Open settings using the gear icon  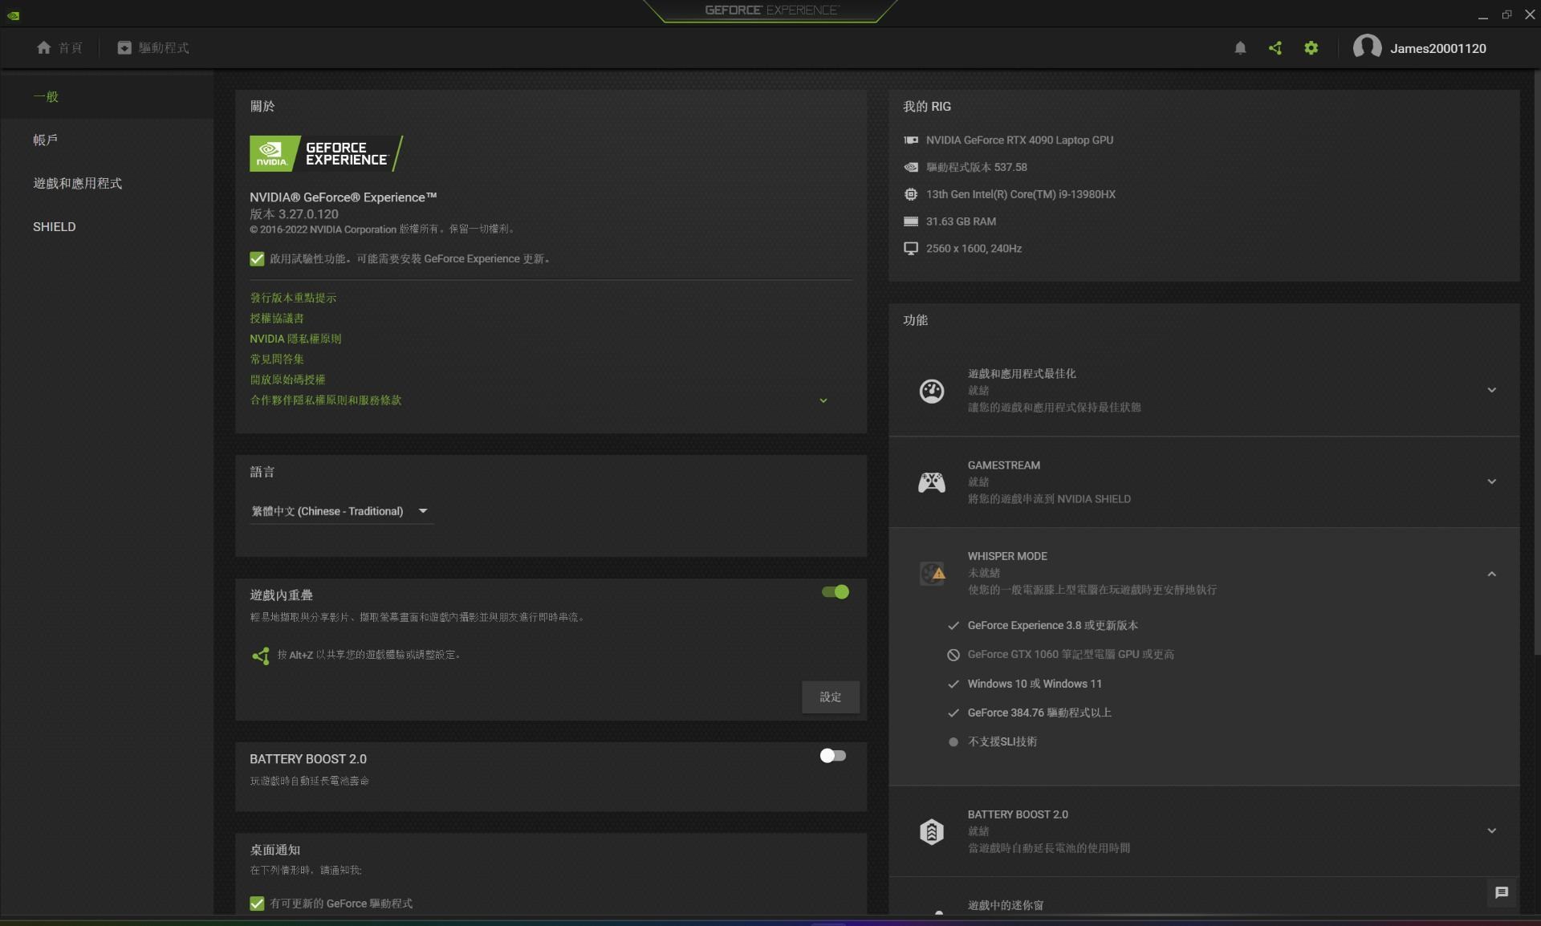(x=1311, y=48)
